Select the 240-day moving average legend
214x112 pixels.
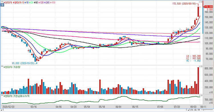[47, 3]
